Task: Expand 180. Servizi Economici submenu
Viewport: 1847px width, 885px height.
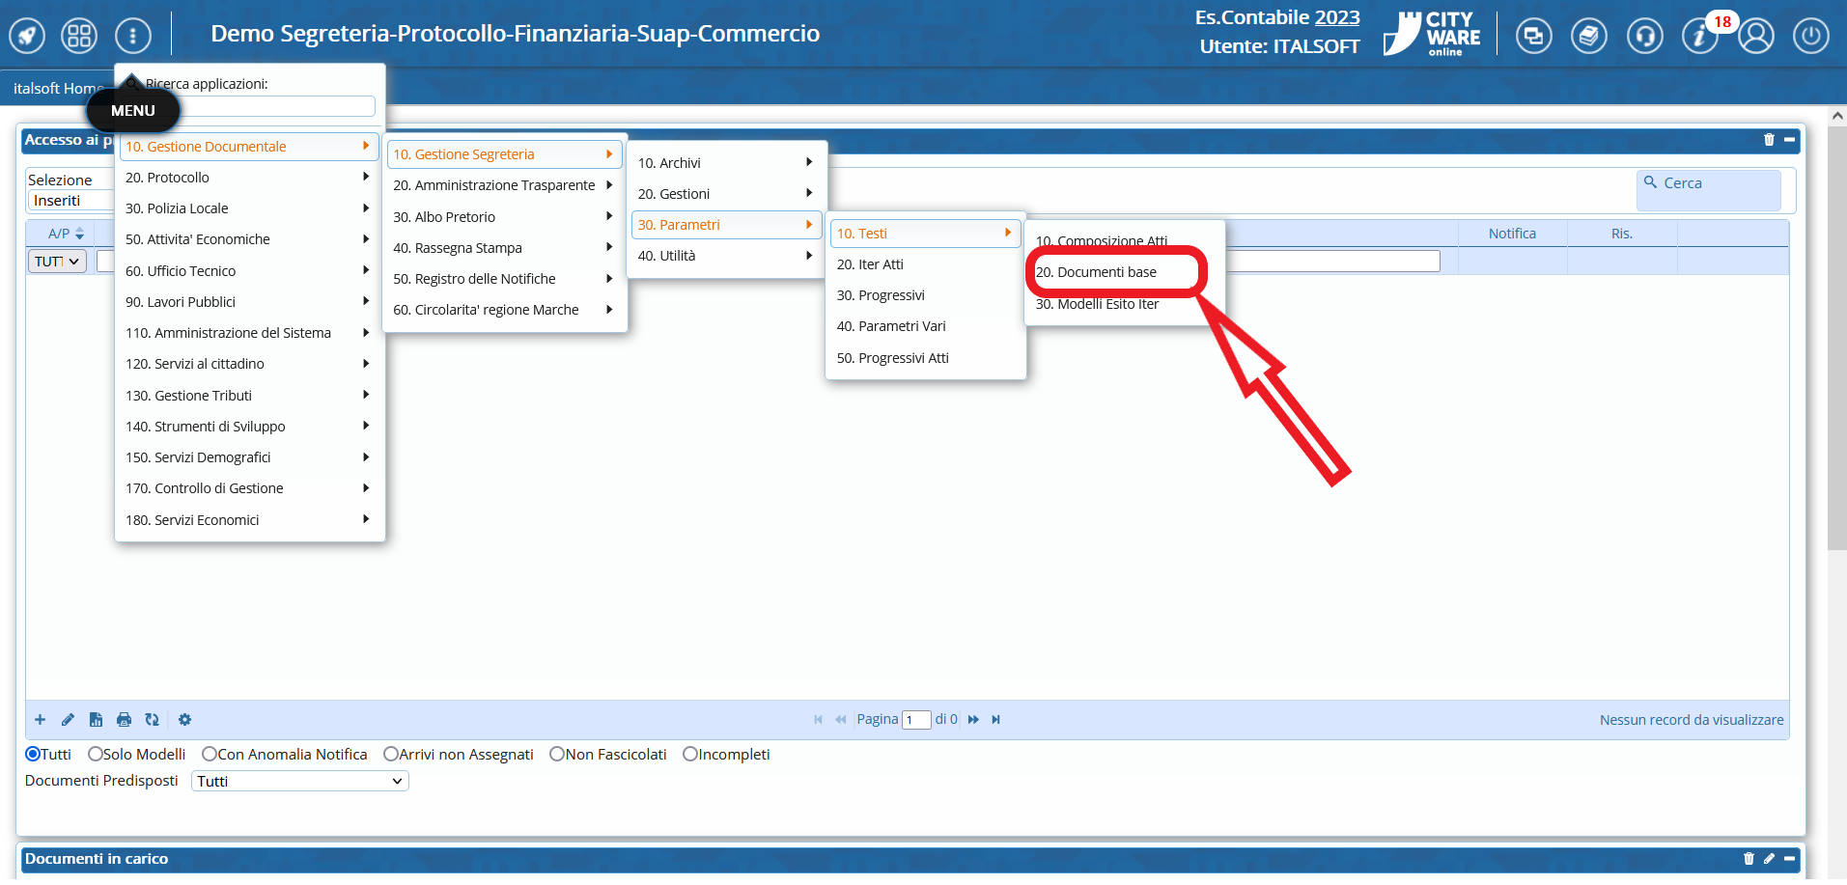Action: tap(249, 520)
